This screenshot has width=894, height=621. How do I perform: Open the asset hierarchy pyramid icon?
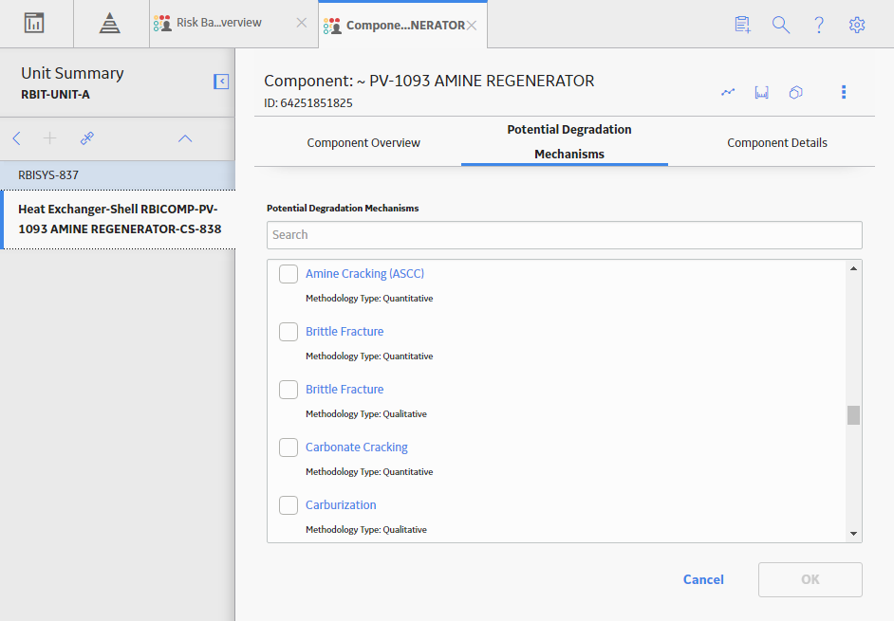[x=109, y=24]
